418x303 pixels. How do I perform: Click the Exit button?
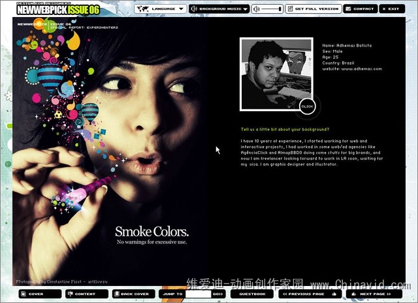point(392,9)
